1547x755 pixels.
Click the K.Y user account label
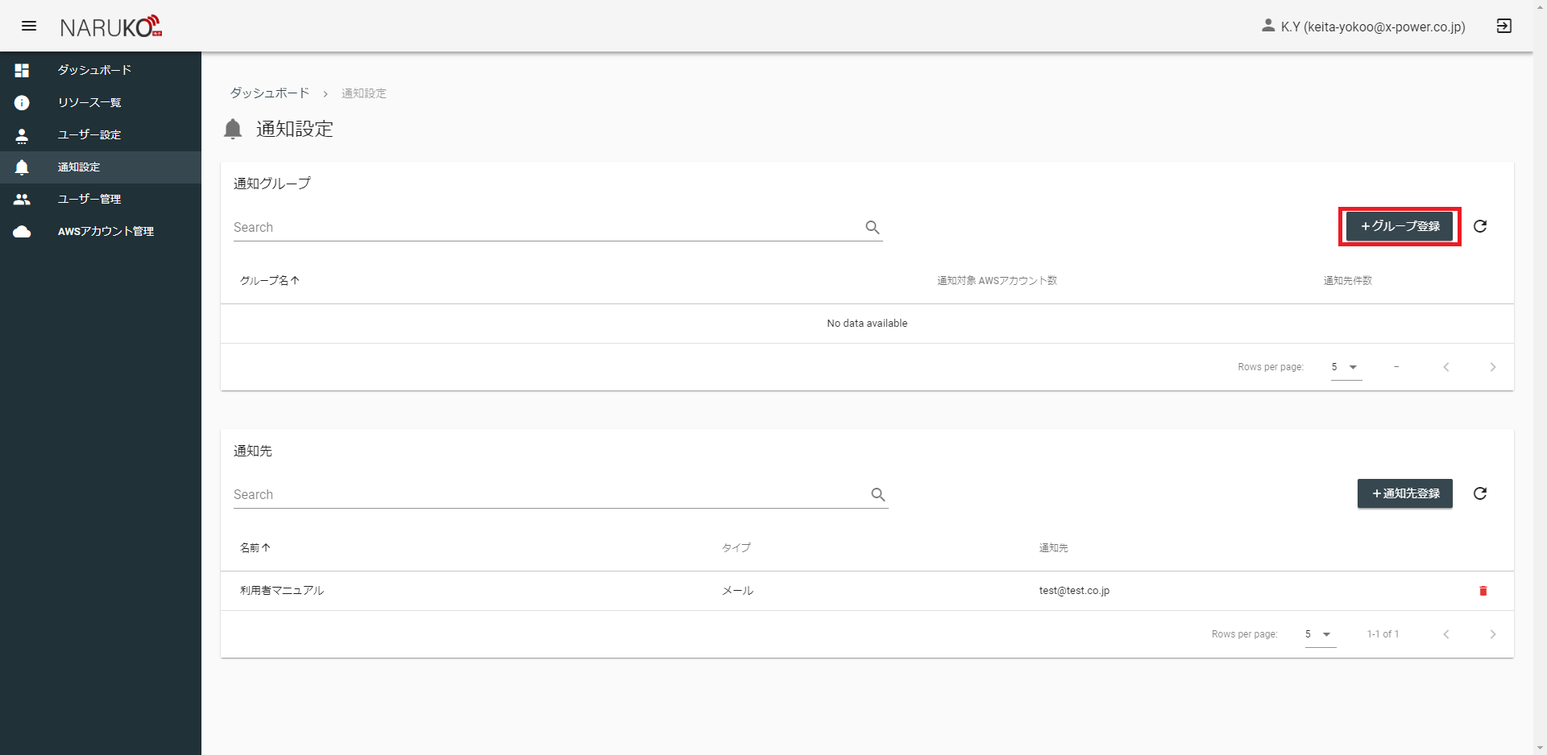[x=1373, y=27]
